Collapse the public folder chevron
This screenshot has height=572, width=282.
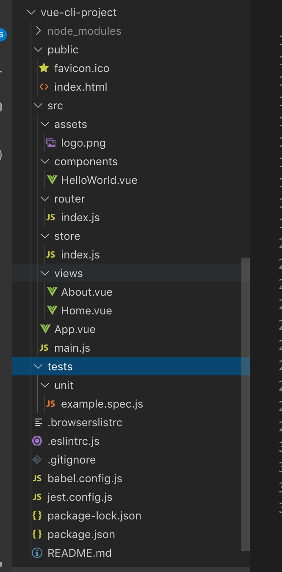coord(38,50)
